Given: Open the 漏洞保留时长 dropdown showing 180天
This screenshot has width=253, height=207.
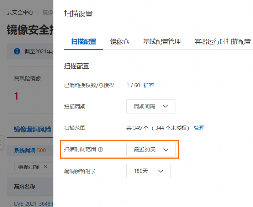Looking at the screenshot, I should point(148,171).
